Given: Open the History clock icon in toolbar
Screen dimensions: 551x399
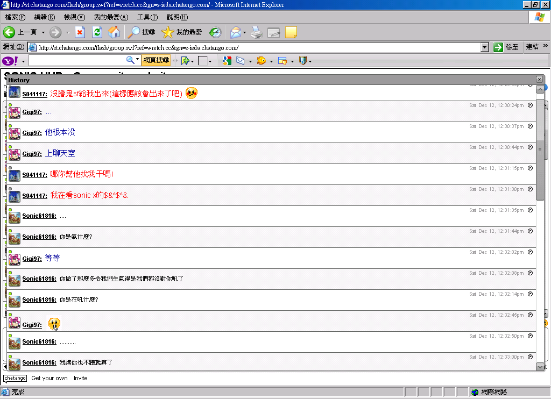Looking at the screenshot, I should pyautogui.click(x=215, y=32).
